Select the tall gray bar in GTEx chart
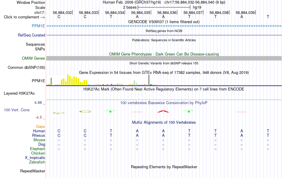This screenshot has height=178, width=282. point(149,80)
